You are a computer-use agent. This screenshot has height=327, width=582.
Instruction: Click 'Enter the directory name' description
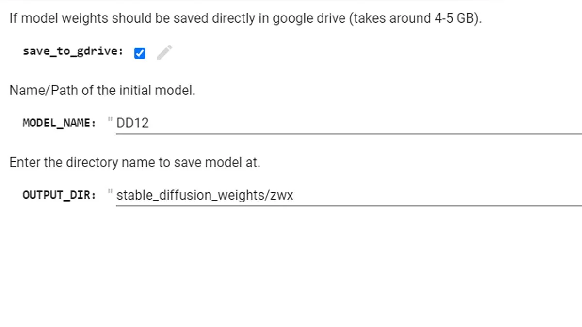pyautogui.click(x=135, y=162)
